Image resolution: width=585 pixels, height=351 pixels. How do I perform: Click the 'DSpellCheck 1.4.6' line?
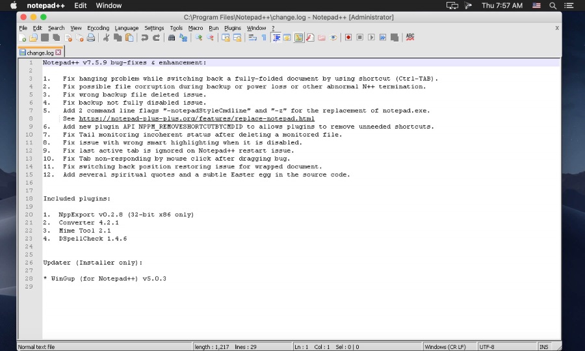85,239
